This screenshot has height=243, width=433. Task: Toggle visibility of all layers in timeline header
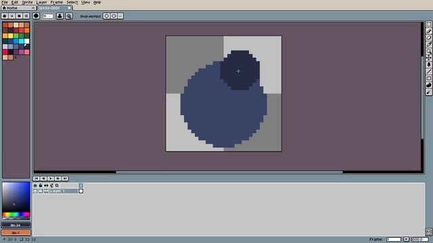tap(35, 186)
